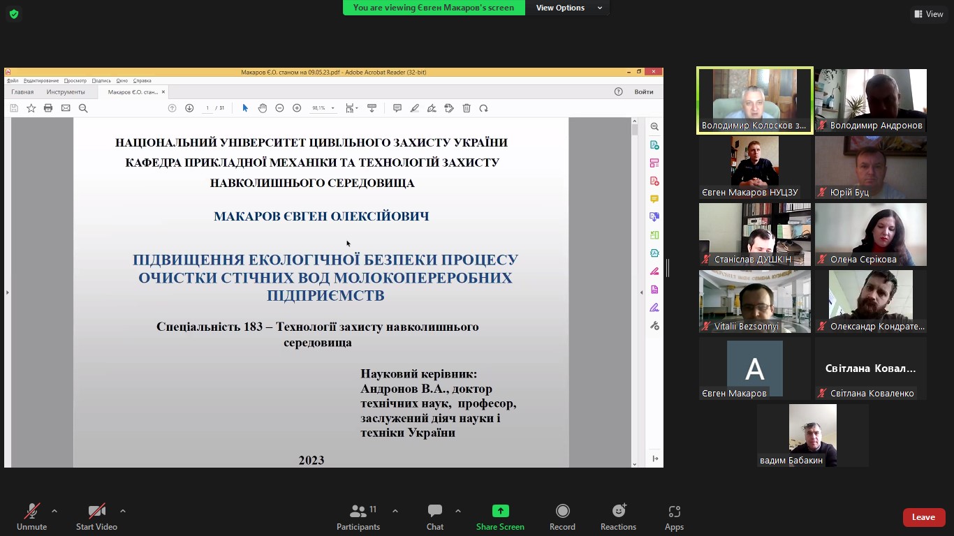This screenshot has width=954, height=536.
Task: Select вадим Бабакин video thumbnail
Action: pyautogui.click(x=813, y=435)
